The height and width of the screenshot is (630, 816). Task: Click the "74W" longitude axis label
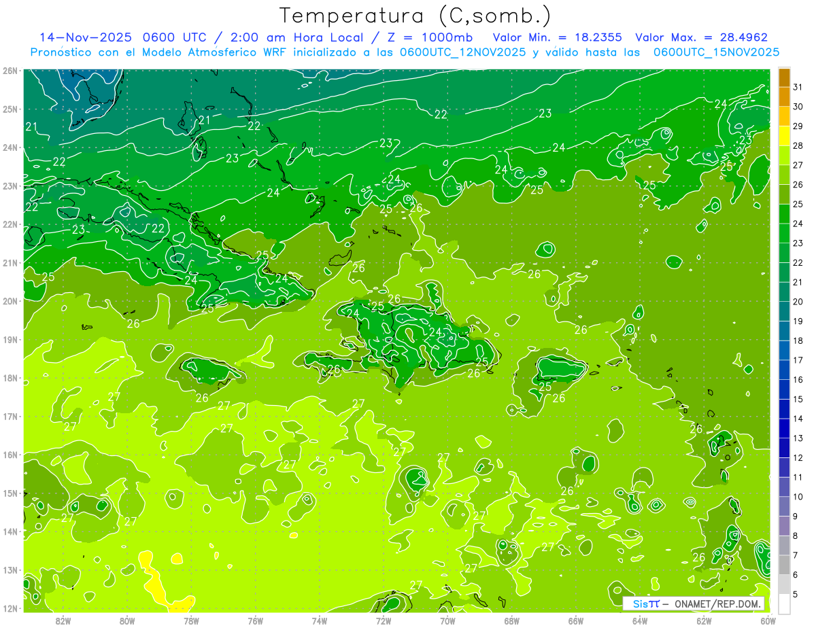click(320, 620)
